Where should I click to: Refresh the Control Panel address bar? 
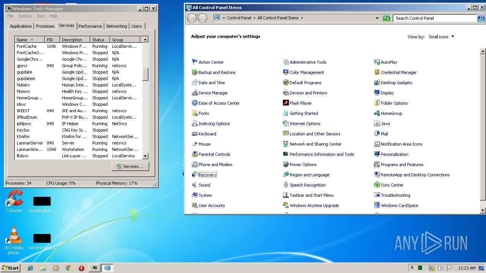[x=387, y=18]
